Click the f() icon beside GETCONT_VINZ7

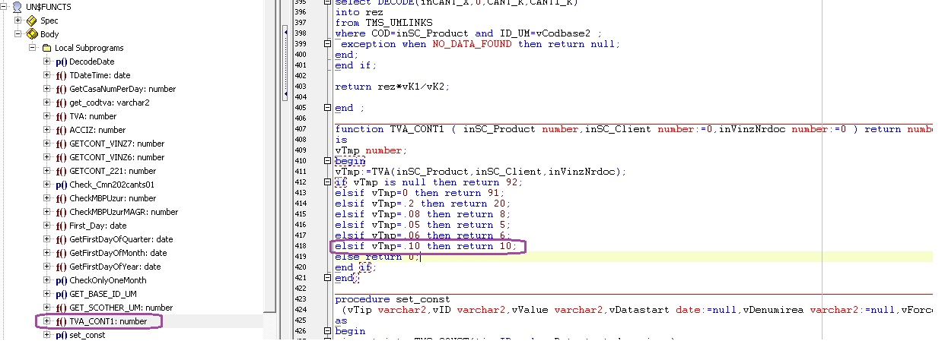[62, 144]
